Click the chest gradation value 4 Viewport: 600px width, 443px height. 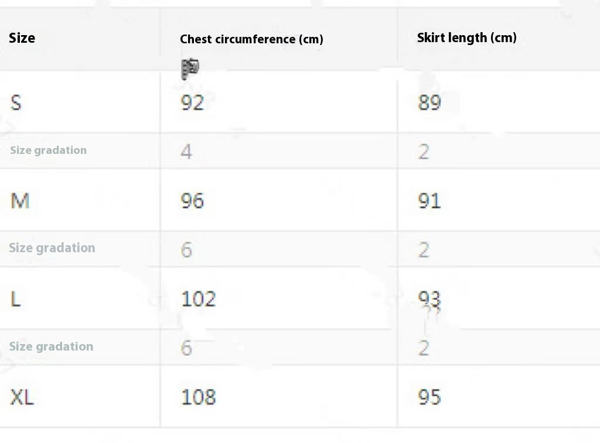click(186, 152)
